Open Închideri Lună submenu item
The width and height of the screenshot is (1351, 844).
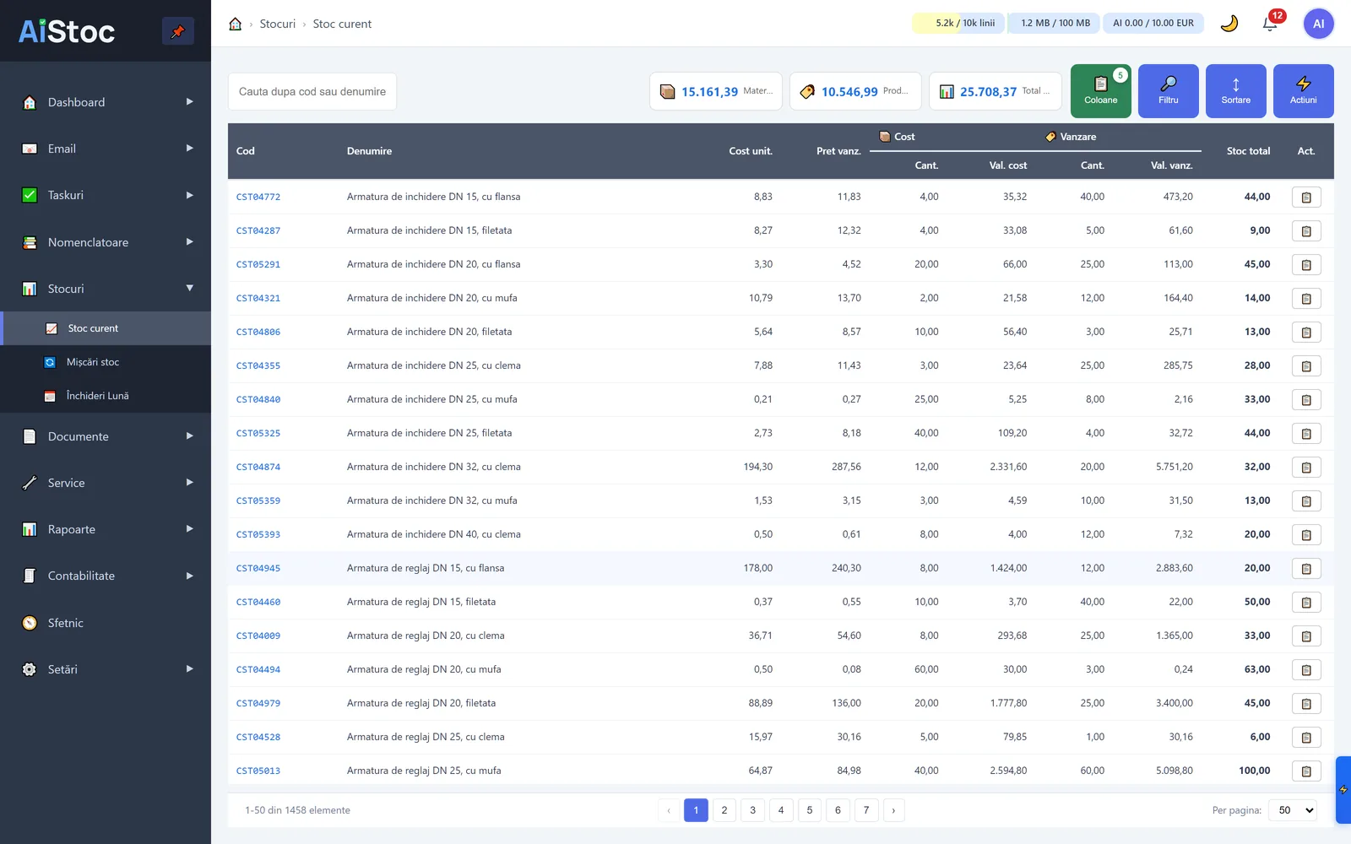[106, 396]
